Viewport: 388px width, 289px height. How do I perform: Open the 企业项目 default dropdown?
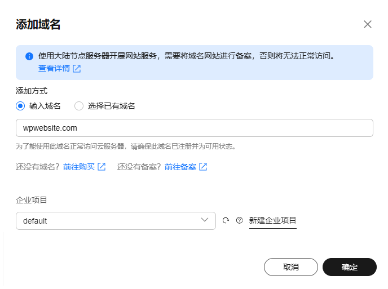pyautogui.click(x=116, y=221)
